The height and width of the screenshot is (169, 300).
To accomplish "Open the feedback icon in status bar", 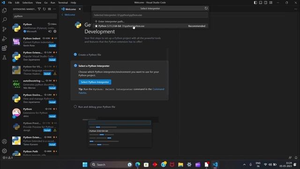I will click(x=290, y=158).
